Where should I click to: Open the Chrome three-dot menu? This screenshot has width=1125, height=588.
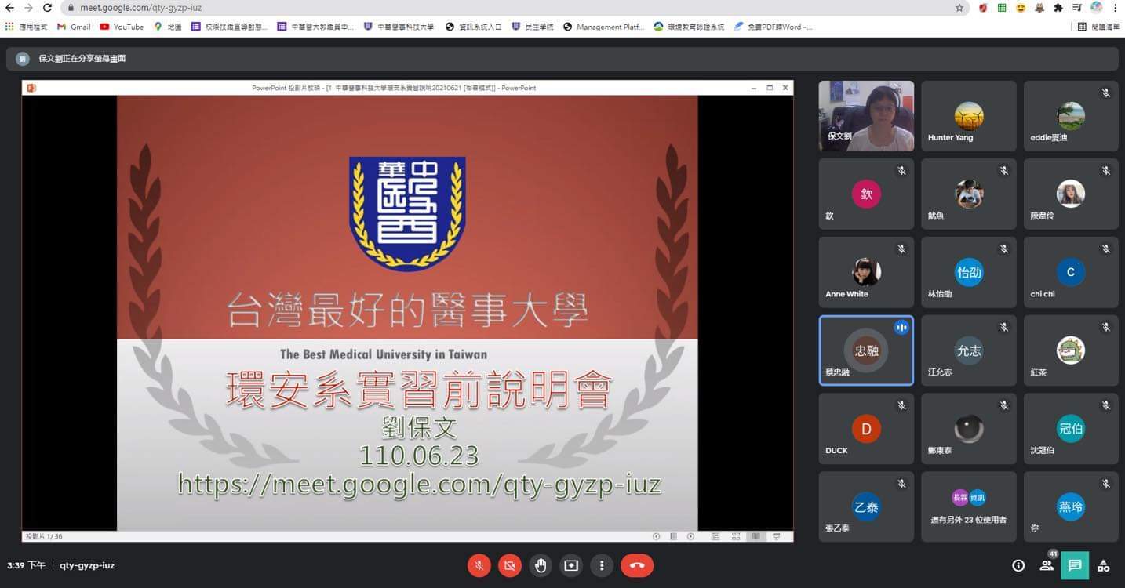pyautogui.click(x=1115, y=8)
